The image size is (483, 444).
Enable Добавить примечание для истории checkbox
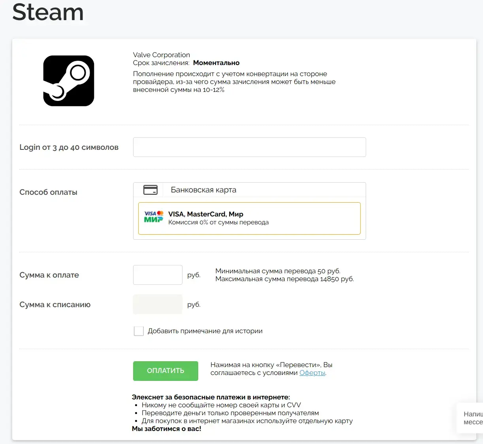139,331
